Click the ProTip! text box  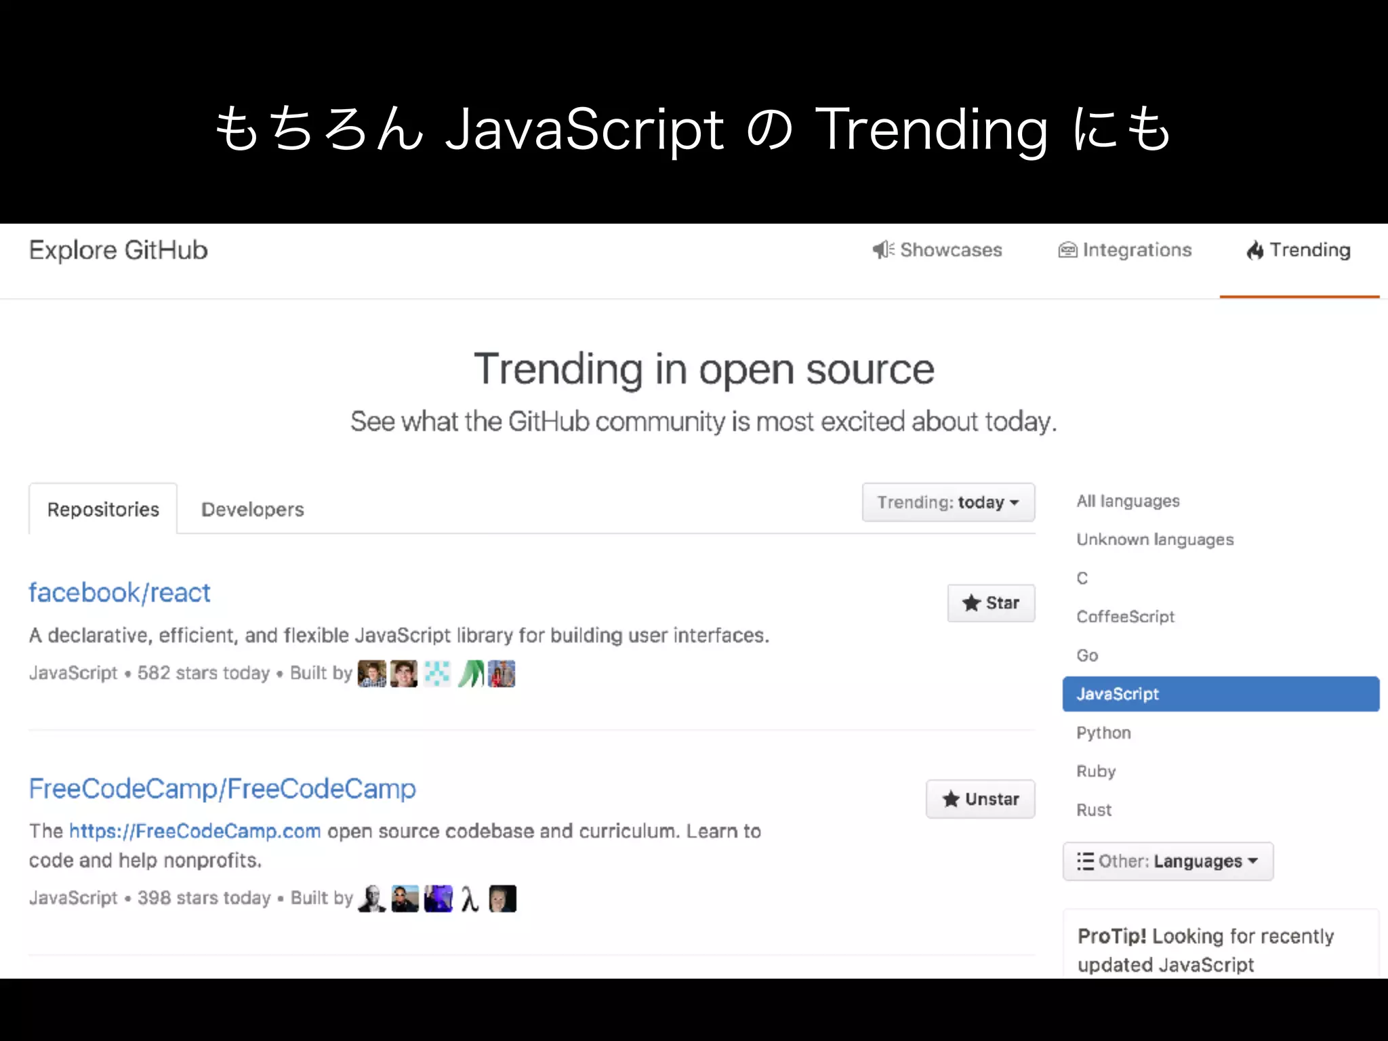coord(1221,944)
